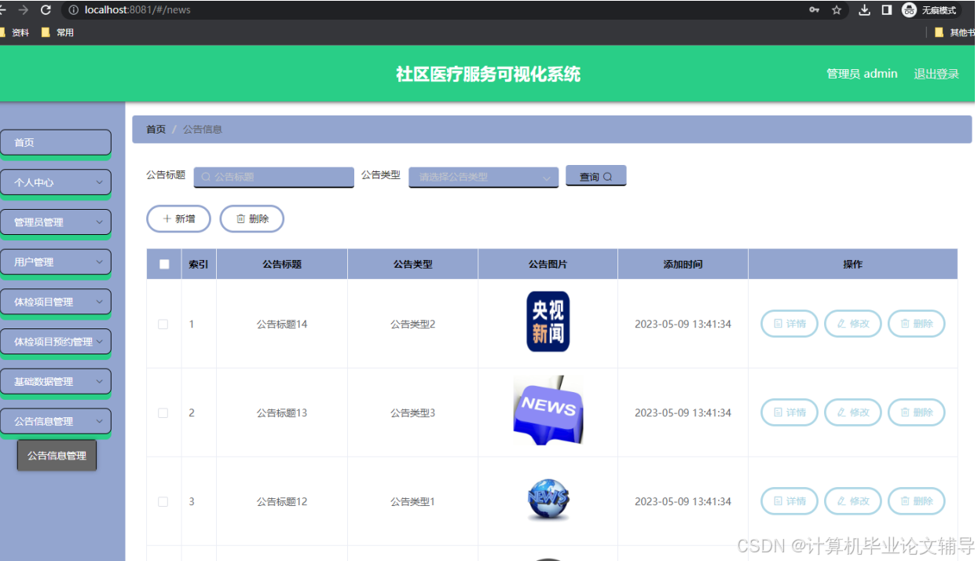Check the select-all checkbox in the table header
Image resolution: width=978 pixels, height=561 pixels.
(x=163, y=263)
